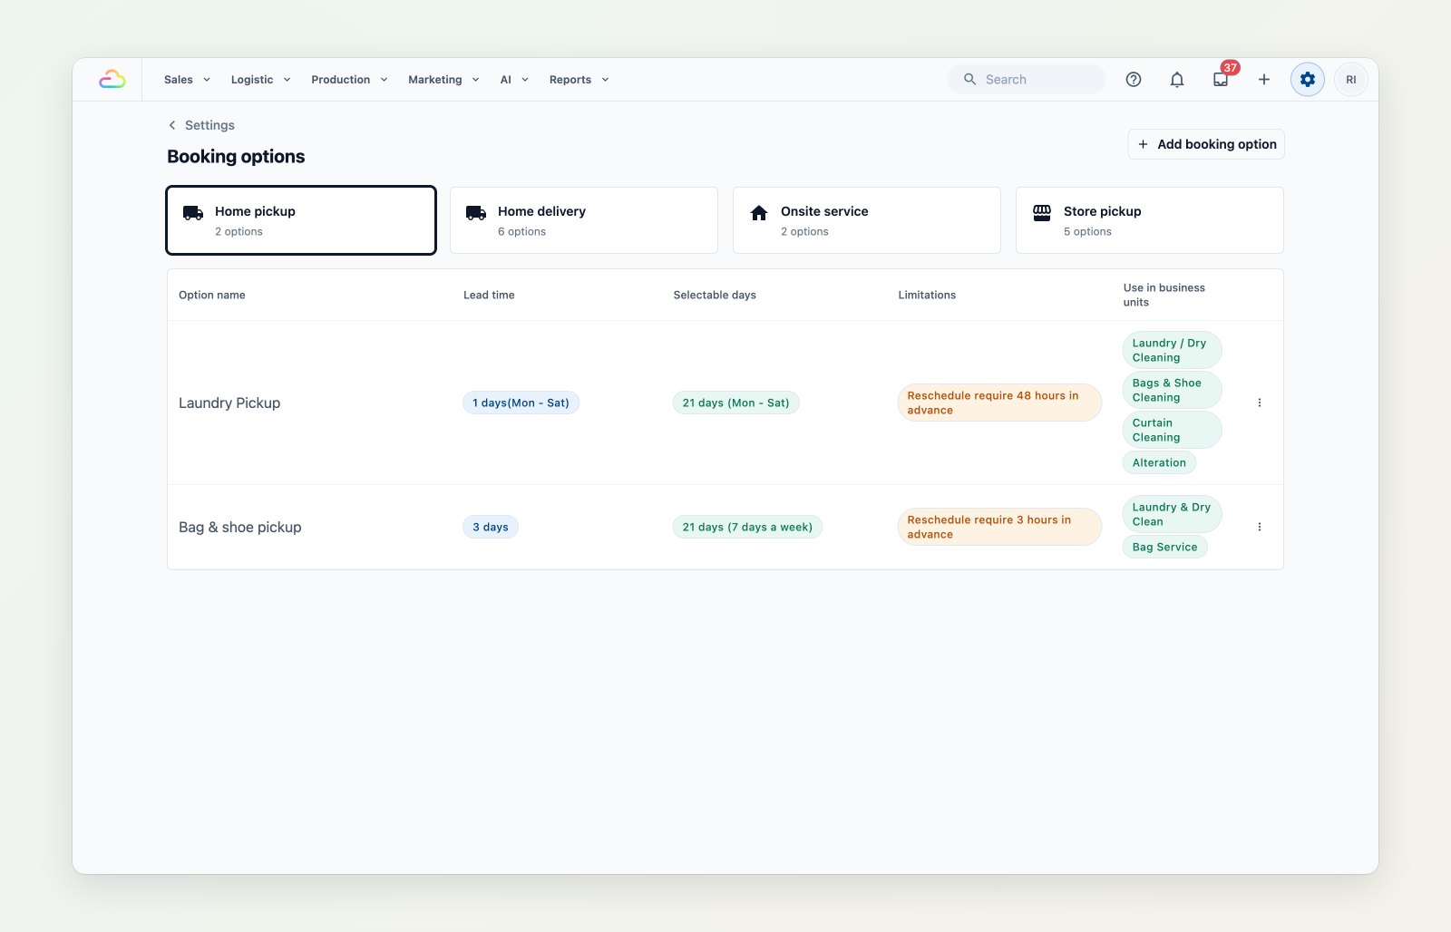Click the plus icon in top bar
The height and width of the screenshot is (932, 1451).
coord(1264,80)
